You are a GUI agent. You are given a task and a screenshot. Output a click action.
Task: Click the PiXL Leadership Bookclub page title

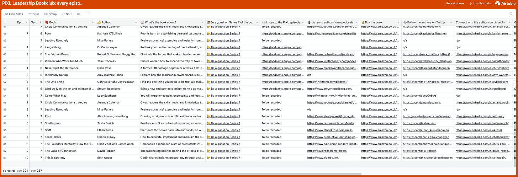[x=43, y=3]
